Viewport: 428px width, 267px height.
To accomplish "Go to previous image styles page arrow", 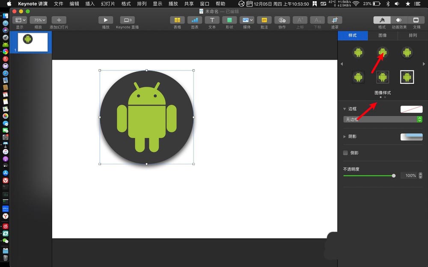I will pyautogui.click(x=342, y=64).
